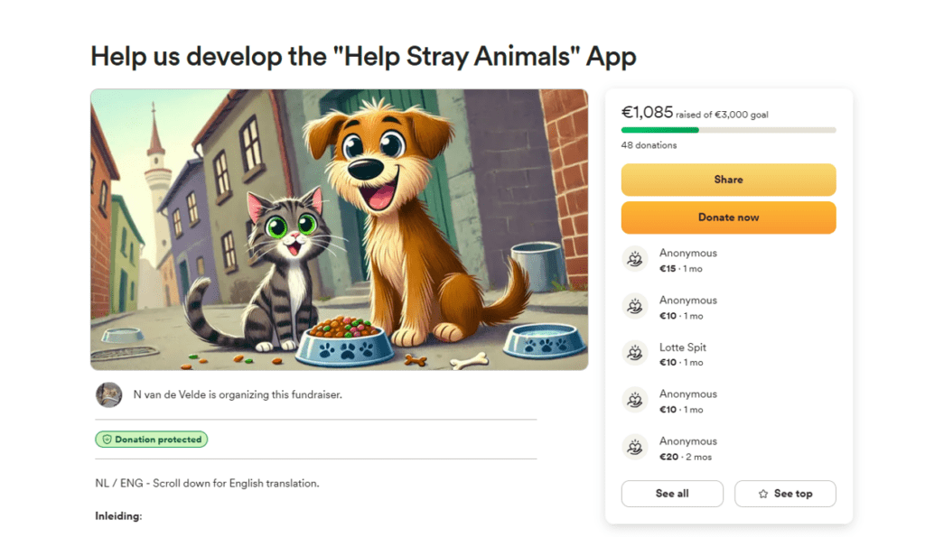925x537 pixels.
Task: Click the Lotte Spit donor avatar icon
Action: pos(636,353)
